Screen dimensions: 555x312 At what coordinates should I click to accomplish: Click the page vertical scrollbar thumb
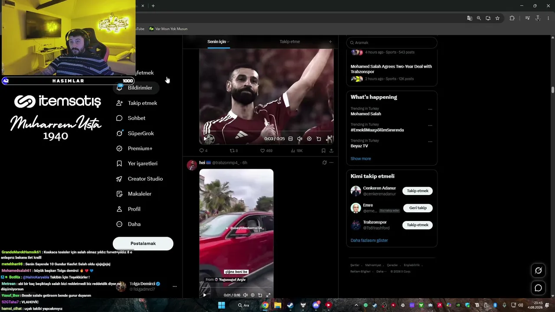click(x=553, y=90)
